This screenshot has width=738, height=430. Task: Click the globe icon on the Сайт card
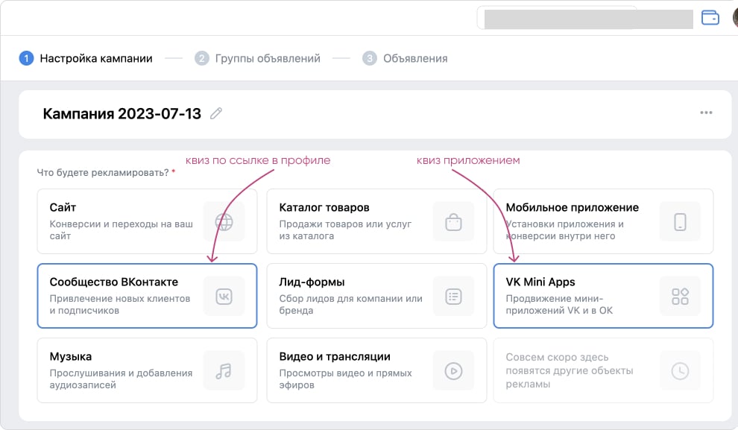tap(224, 221)
